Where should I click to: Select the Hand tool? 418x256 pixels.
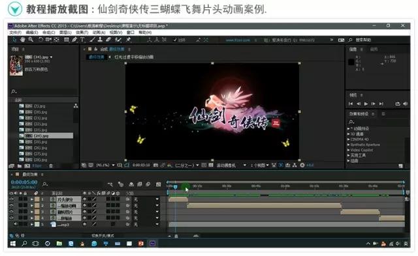pyautogui.click(x=22, y=40)
